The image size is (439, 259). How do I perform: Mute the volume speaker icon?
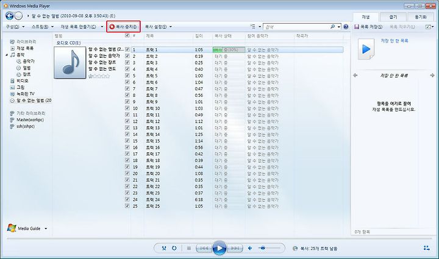(x=250, y=248)
